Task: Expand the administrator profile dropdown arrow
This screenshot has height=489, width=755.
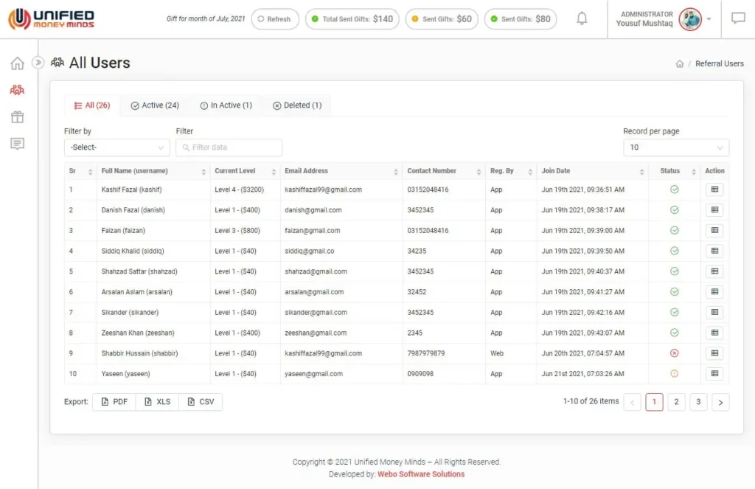Action: pos(709,19)
